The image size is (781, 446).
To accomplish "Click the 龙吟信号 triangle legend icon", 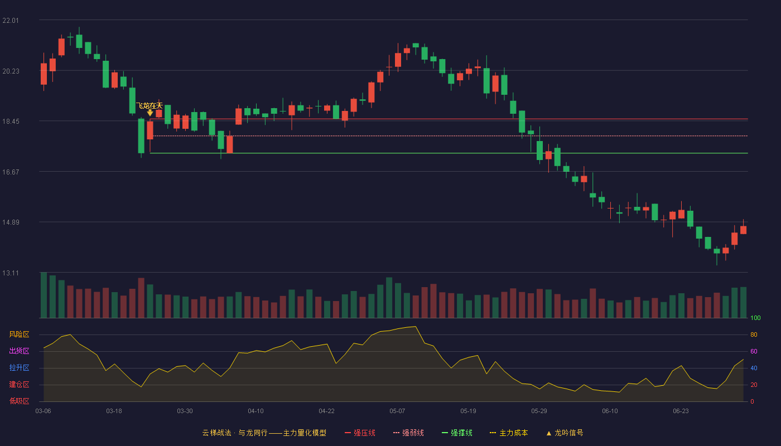I will click(548, 433).
